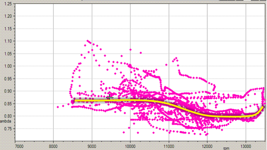Click the 0.75 lambda axis label
Viewport: 267px width, 150px height.
pyautogui.click(x=8, y=129)
